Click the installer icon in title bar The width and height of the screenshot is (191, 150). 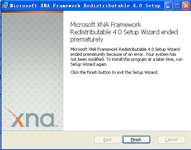(5, 5)
